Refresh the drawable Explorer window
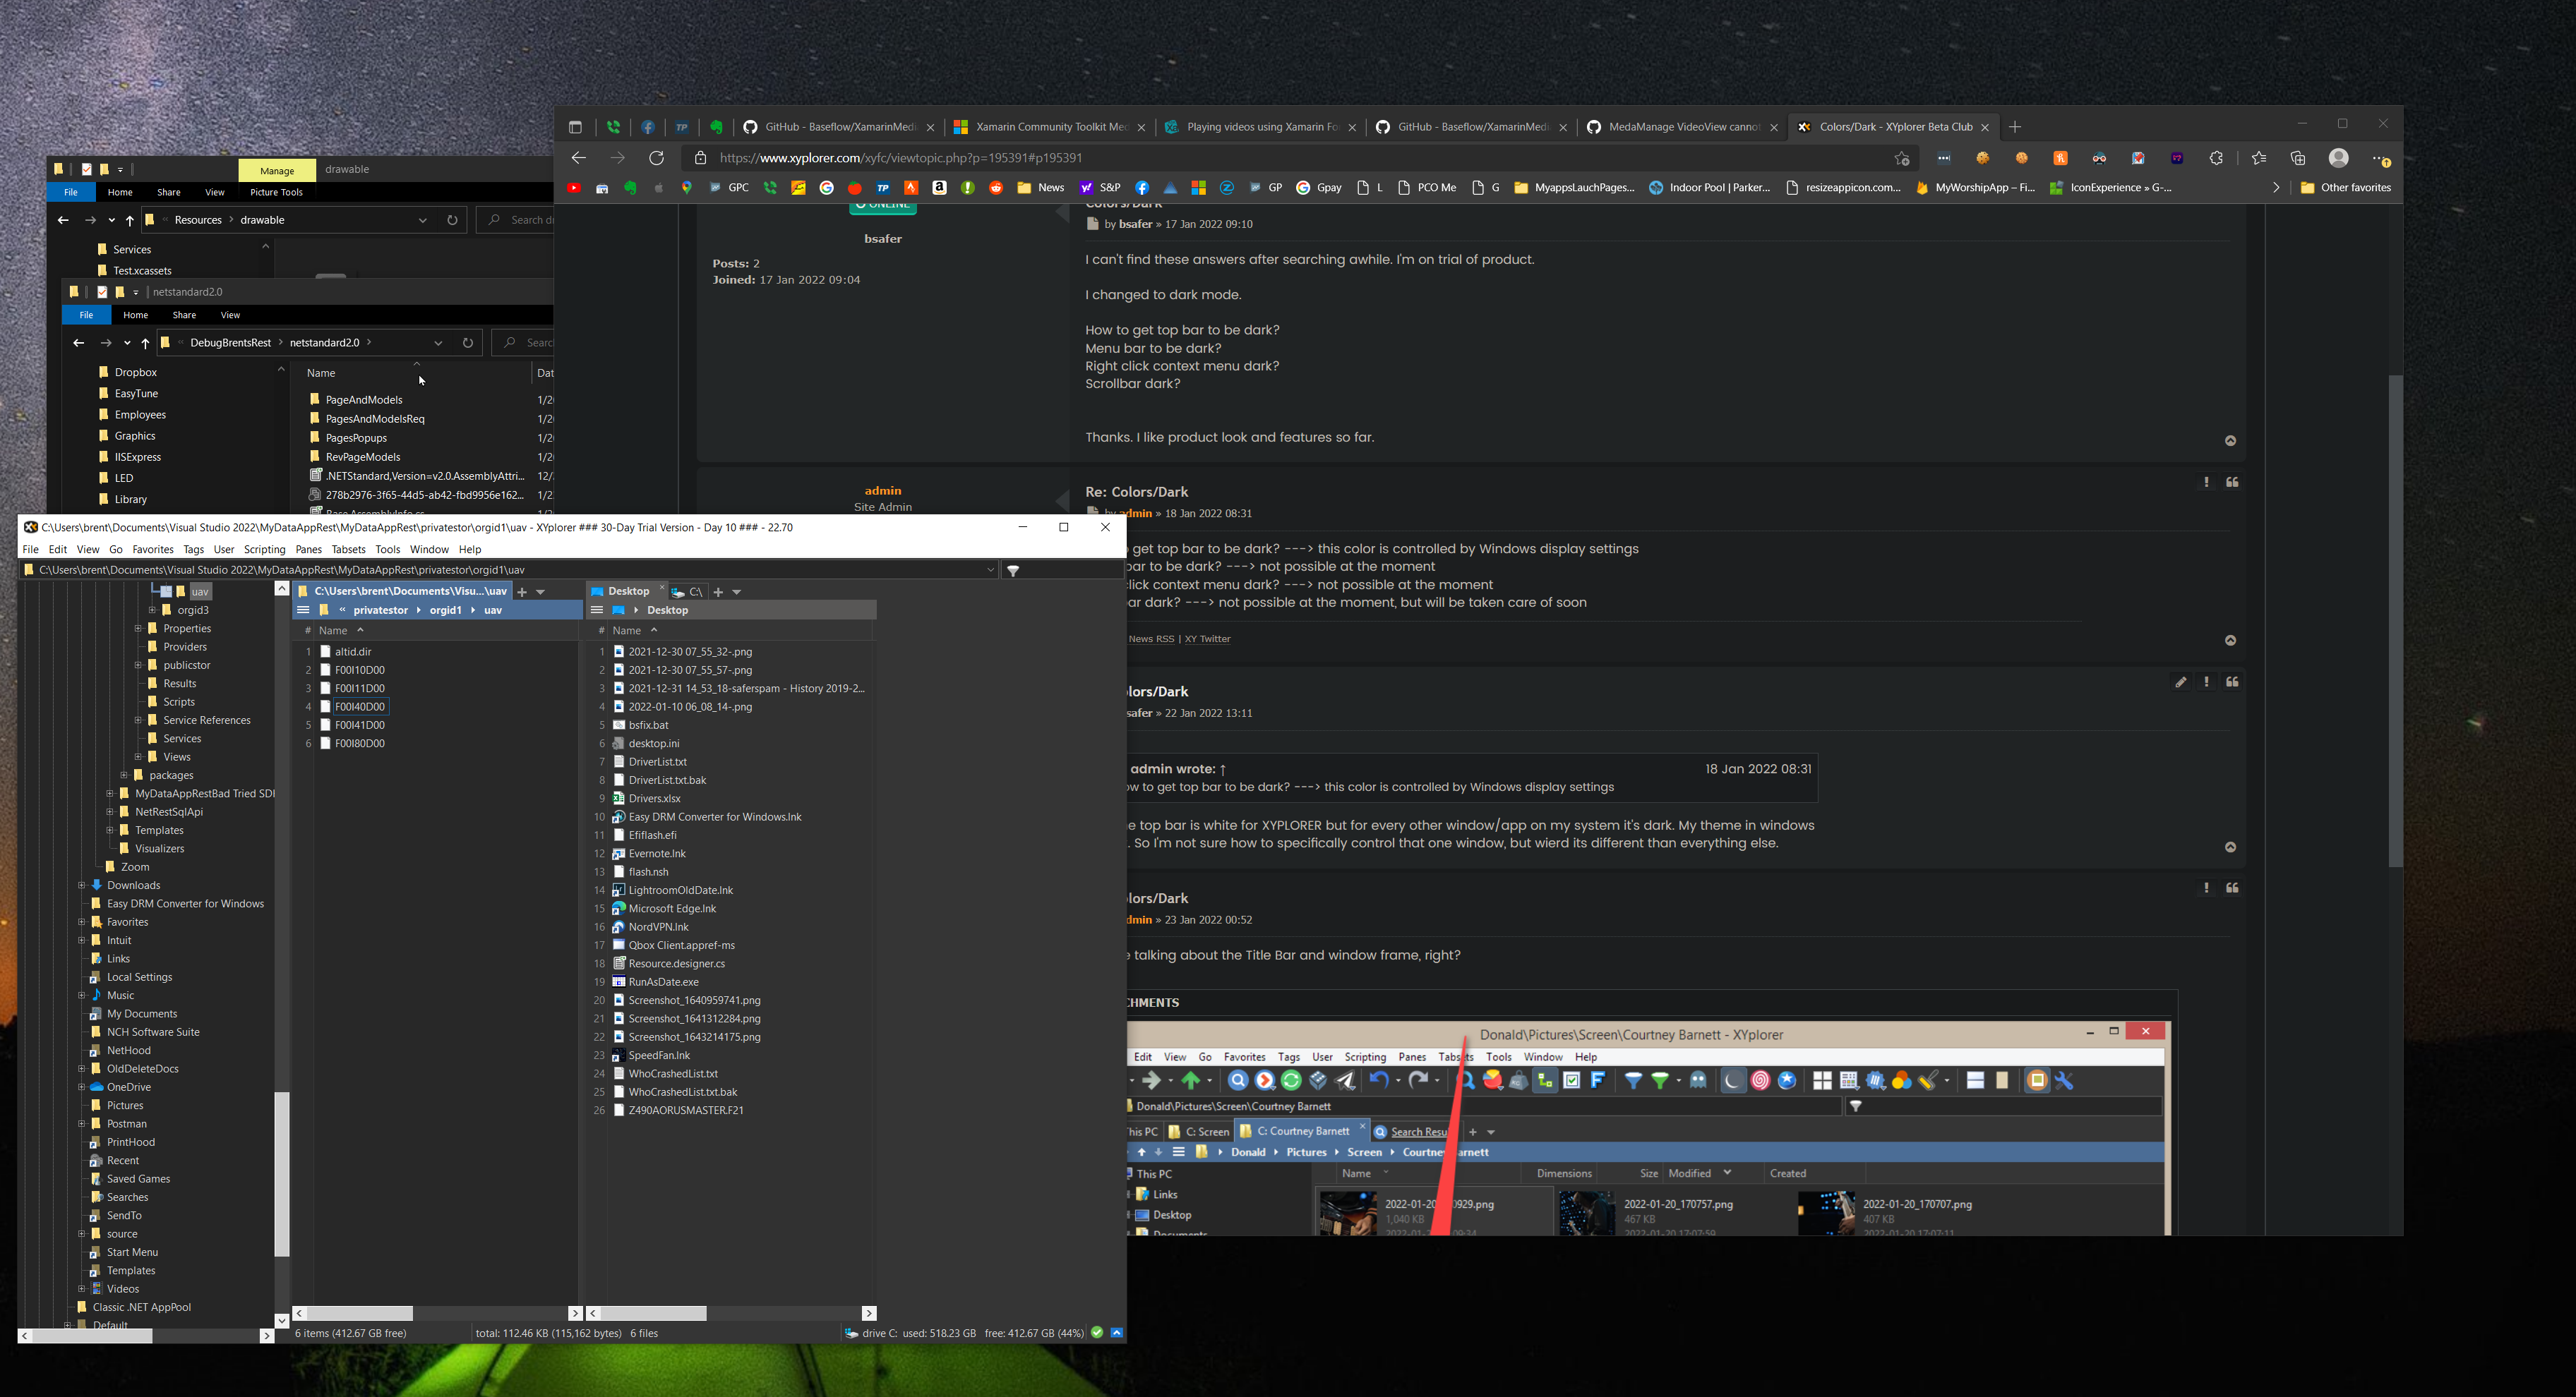Viewport: 2576px width, 1397px height. click(x=452, y=220)
